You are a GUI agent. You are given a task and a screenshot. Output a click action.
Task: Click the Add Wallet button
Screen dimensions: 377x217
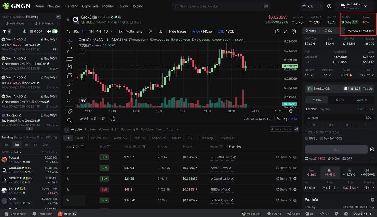click(x=15, y=24)
